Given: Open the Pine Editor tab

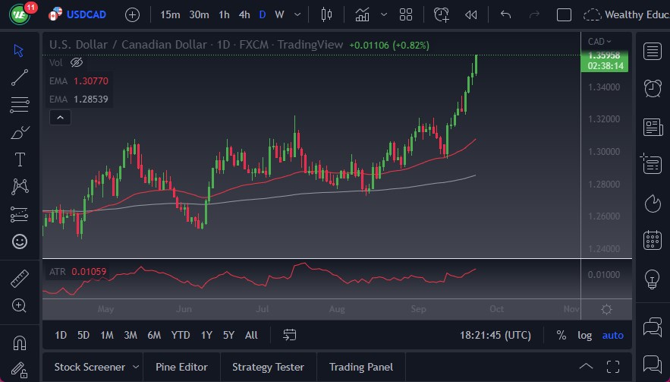Looking at the screenshot, I should pyautogui.click(x=181, y=367).
